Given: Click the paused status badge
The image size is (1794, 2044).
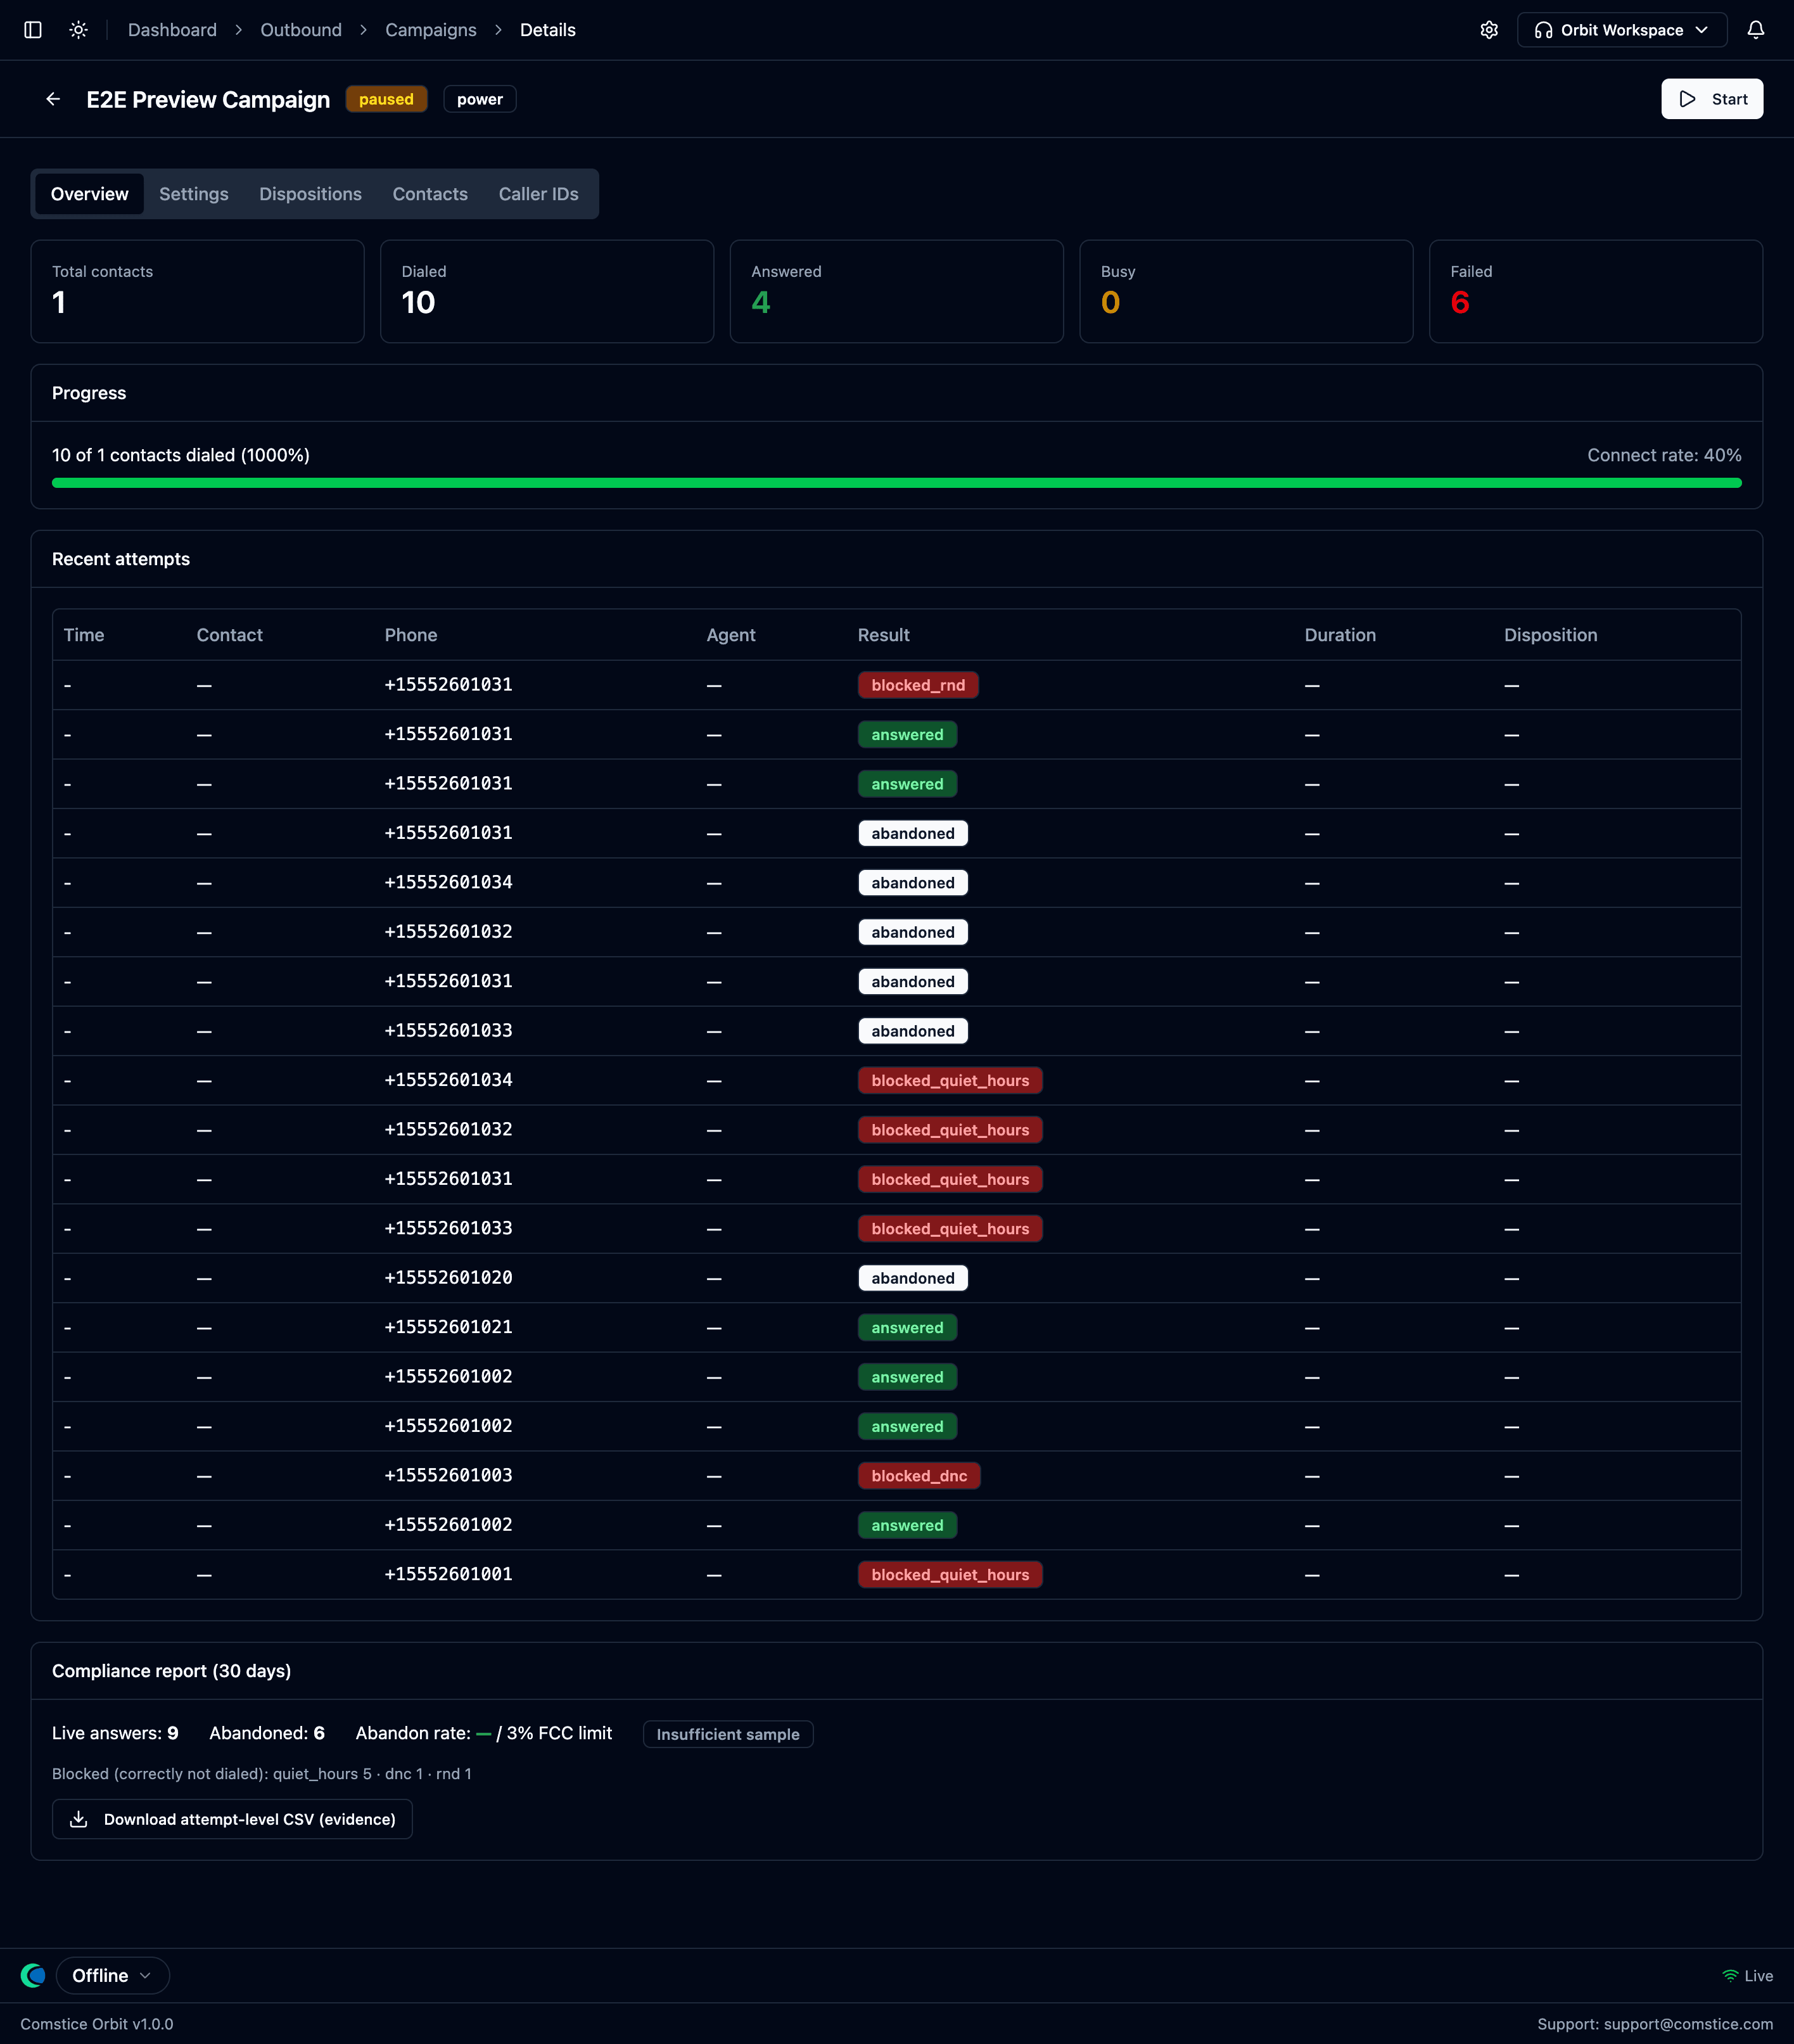Looking at the screenshot, I should click(x=386, y=99).
